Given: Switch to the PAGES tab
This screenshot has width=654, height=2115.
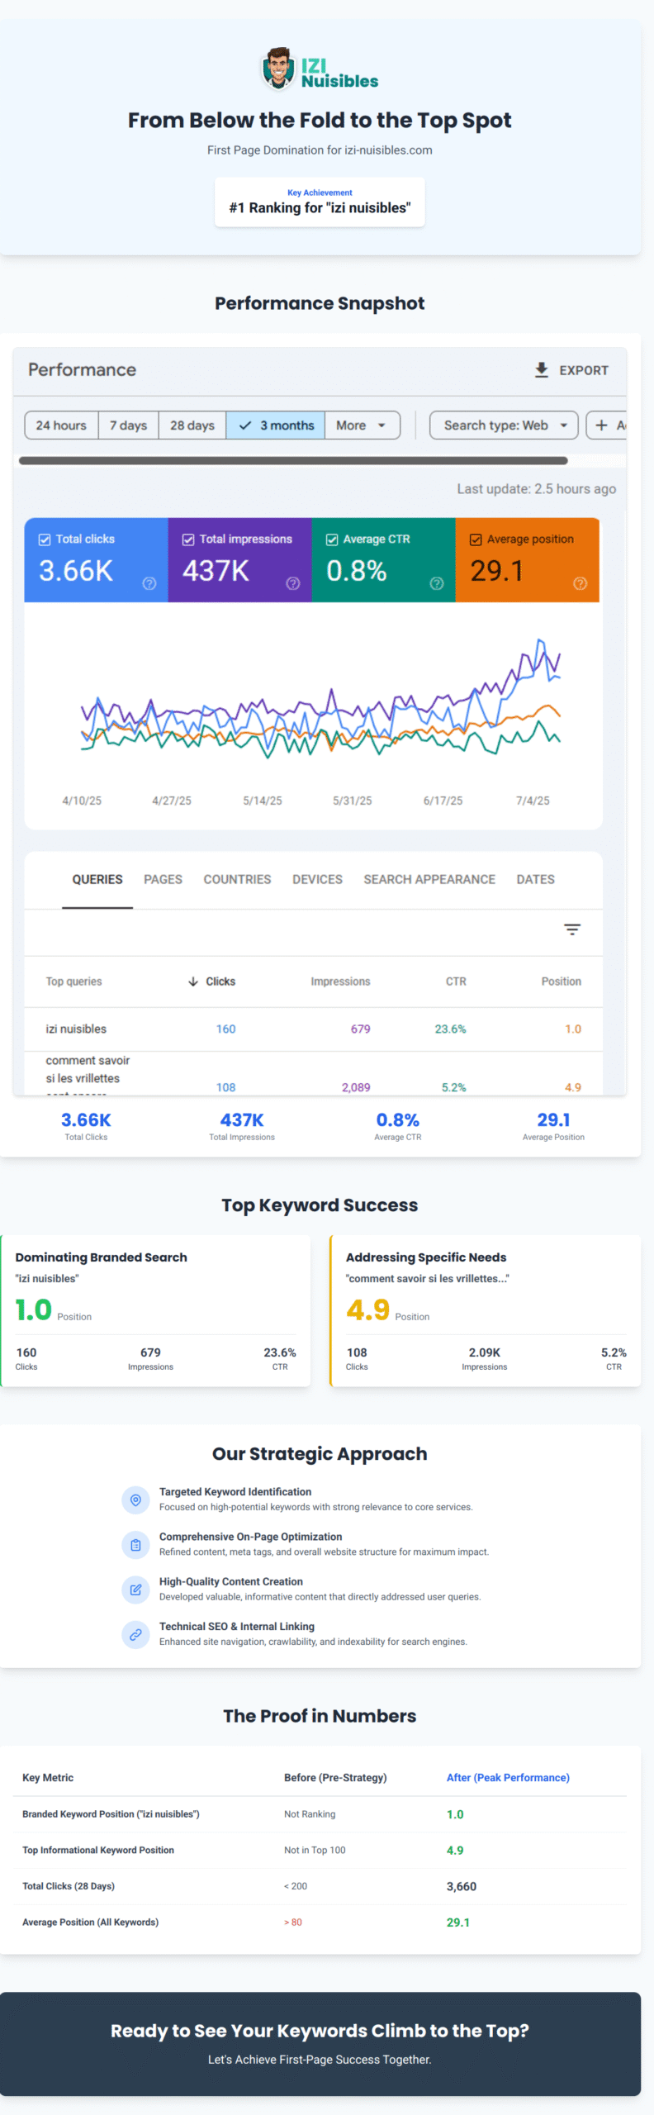Looking at the screenshot, I should tap(163, 880).
